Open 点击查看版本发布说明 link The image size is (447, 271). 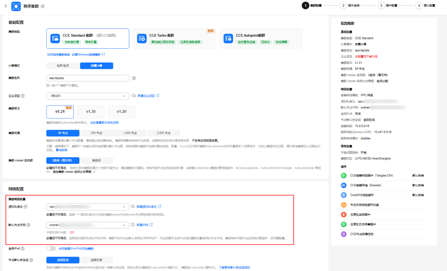[x=104, y=123]
